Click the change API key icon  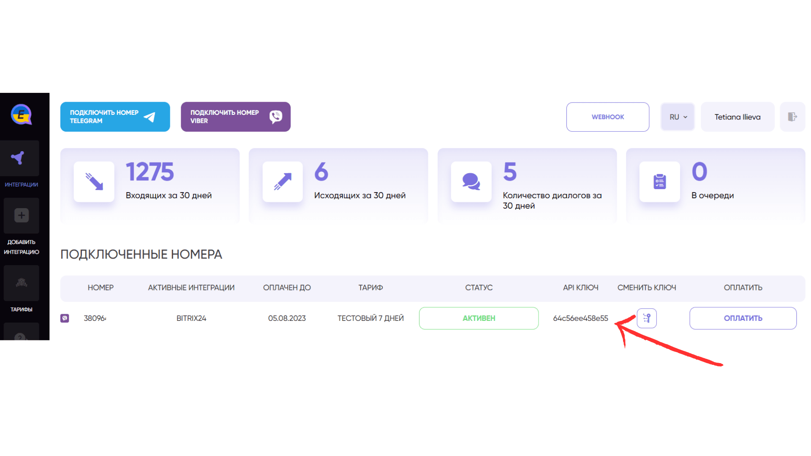click(x=647, y=318)
